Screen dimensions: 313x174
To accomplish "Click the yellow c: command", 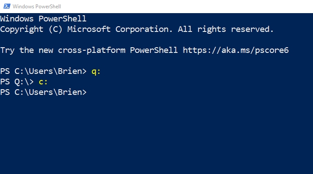I will (43, 82).
